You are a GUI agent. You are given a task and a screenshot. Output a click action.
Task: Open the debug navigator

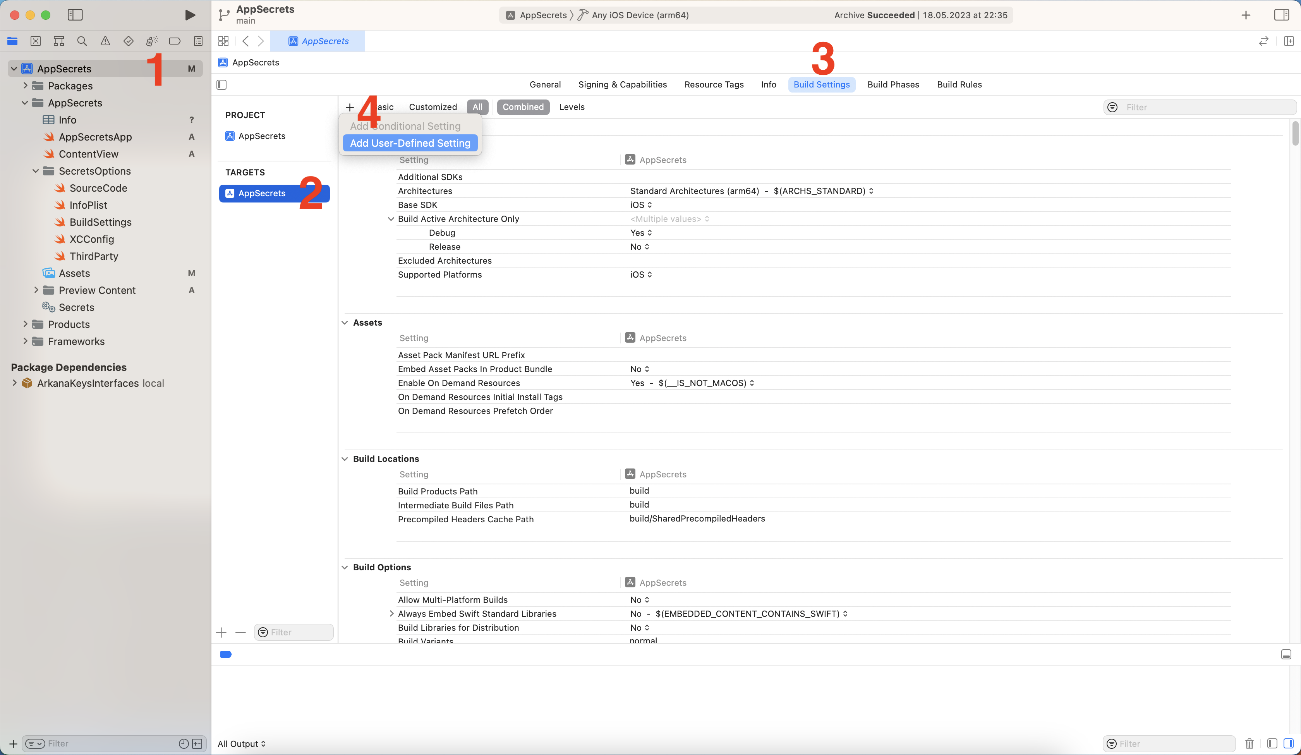tap(152, 41)
